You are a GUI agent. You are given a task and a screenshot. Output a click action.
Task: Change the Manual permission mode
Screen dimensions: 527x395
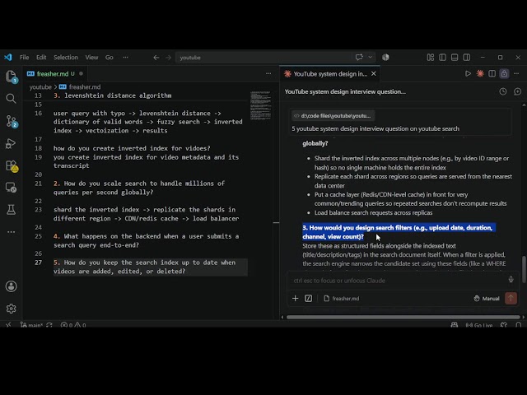(x=487, y=298)
